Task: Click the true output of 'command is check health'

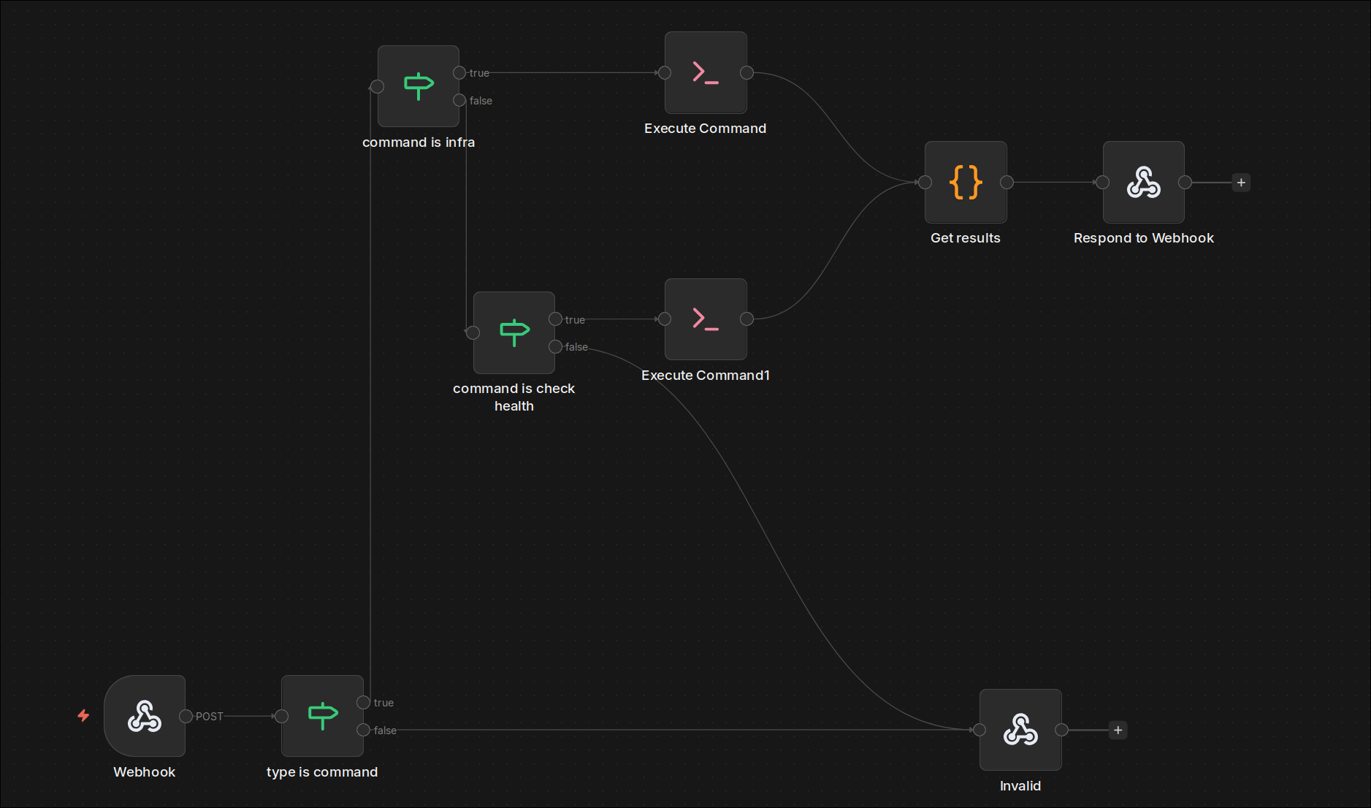Action: [x=556, y=319]
